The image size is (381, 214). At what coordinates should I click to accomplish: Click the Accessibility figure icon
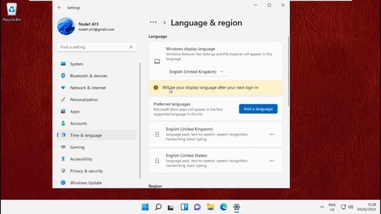coord(63,159)
